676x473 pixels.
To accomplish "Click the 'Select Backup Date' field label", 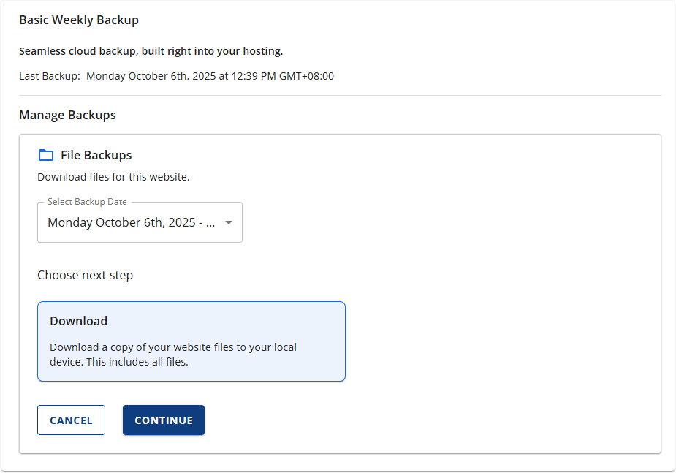I will coord(87,202).
